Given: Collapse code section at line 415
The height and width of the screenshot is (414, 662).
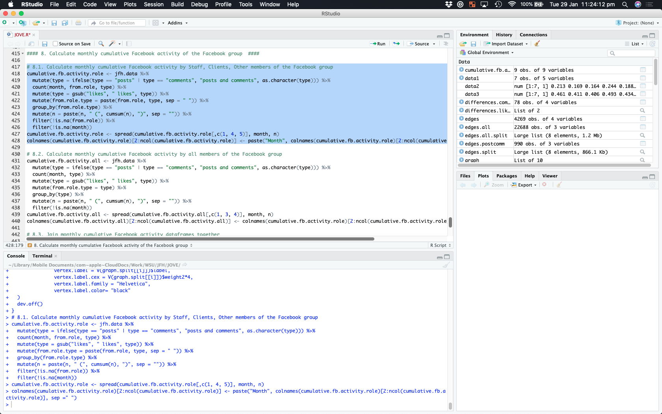Looking at the screenshot, I should (x=22, y=54).
